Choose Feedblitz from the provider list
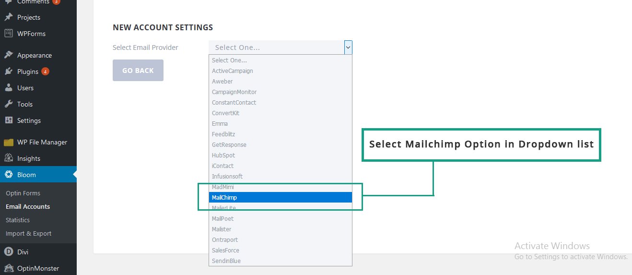Viewport: 632px width, 275px height. tap(281, 134)
